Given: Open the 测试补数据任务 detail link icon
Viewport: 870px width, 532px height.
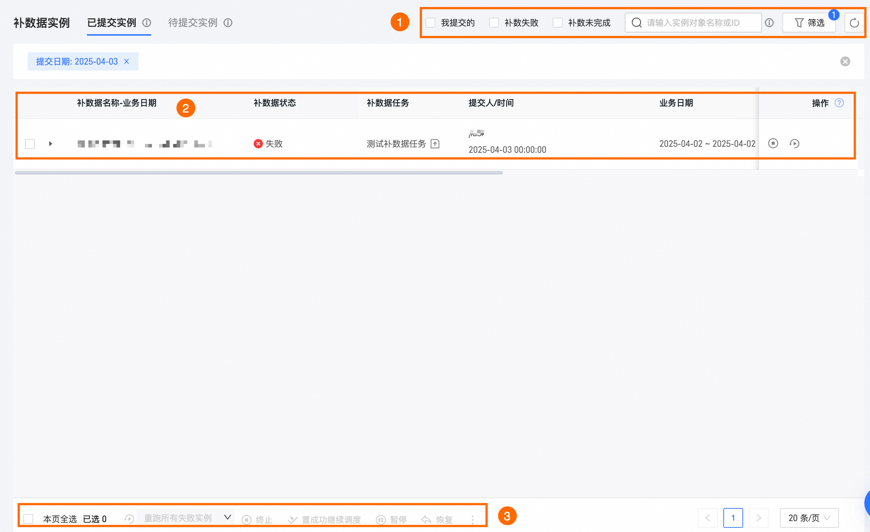Looking at the screenshot, I should pyautogui.click(x=435, y=144).
